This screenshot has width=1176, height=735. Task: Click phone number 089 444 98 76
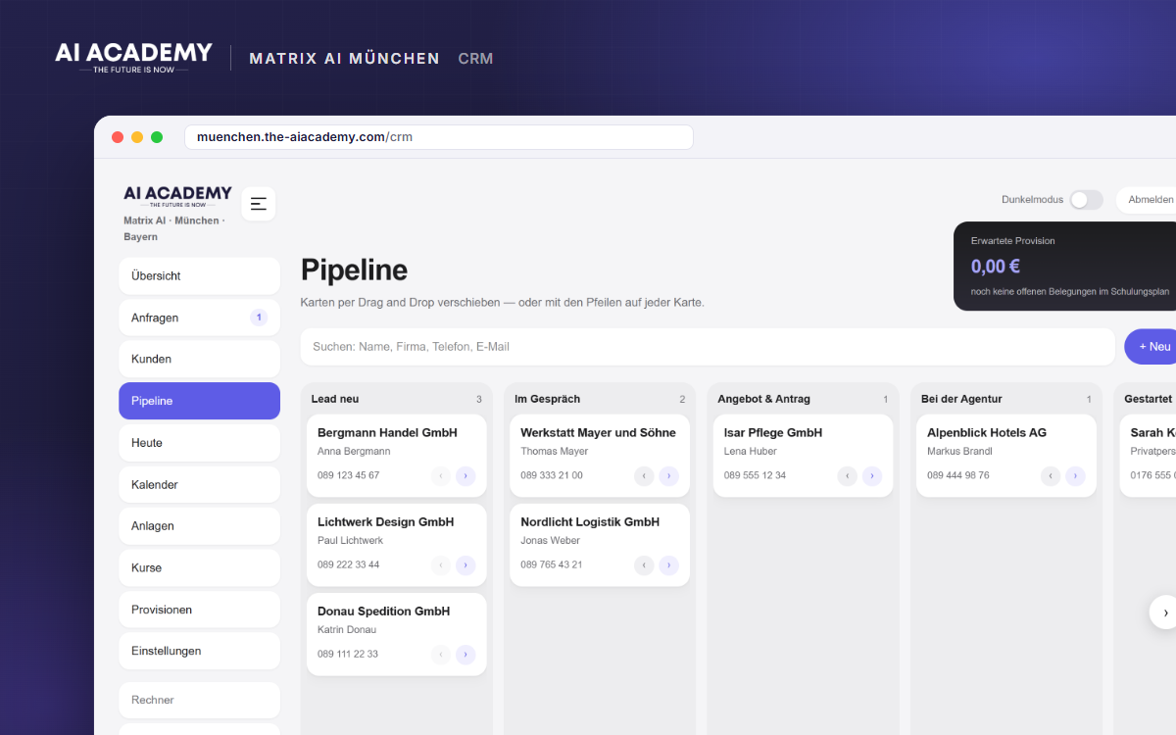tap(958, 475)
